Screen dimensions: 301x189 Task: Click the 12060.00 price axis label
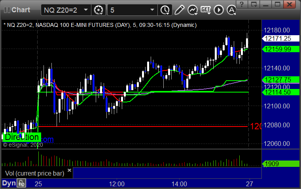point(276,144)
